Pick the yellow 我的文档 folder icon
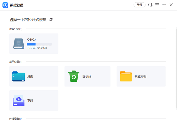The image size is (177, 136). click(x=126, y=76)
